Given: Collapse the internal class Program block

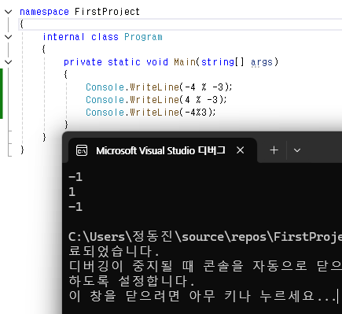Looking at the screenshot, I should coord(9,37).
